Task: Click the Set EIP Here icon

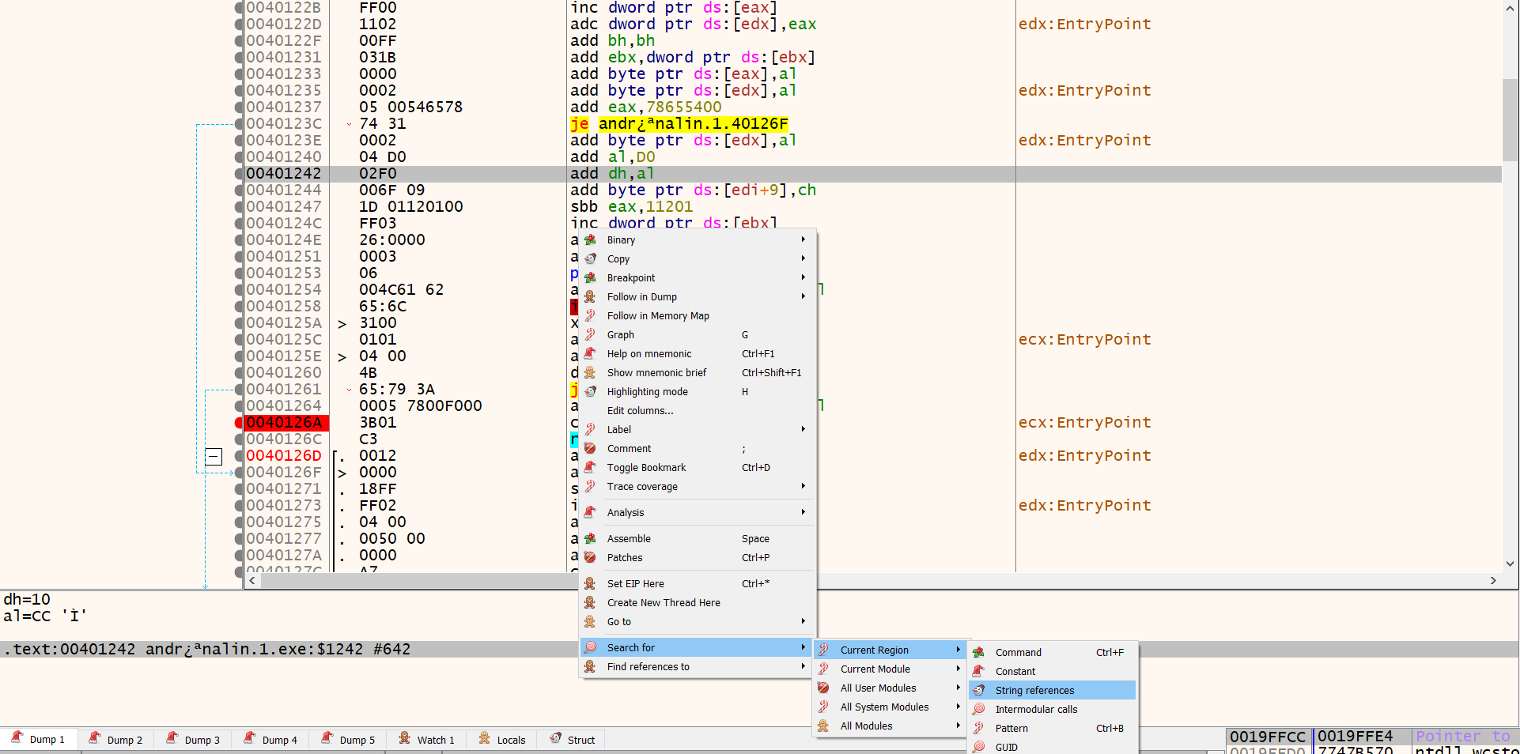Action: [590, 583]
